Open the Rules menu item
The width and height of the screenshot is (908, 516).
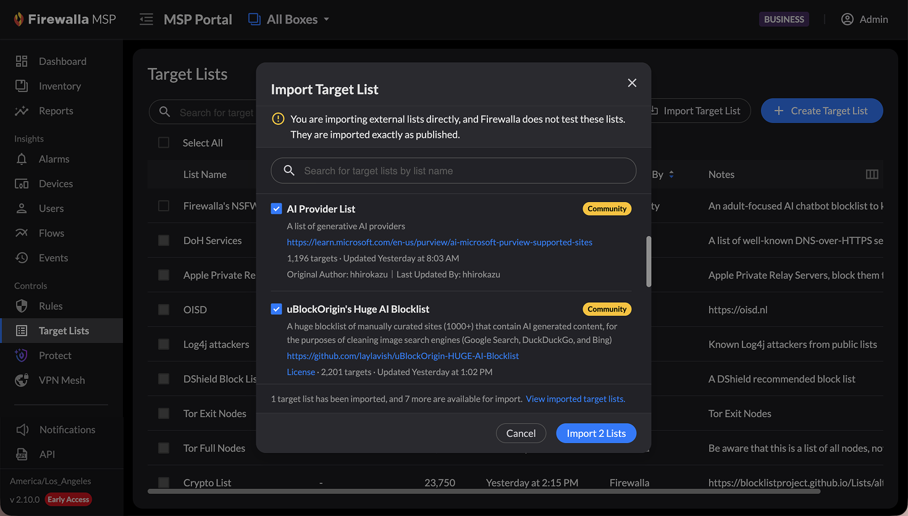coord(51,306)
